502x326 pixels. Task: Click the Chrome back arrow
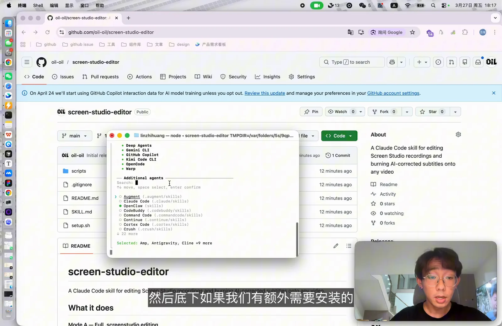tap(24, 32)
